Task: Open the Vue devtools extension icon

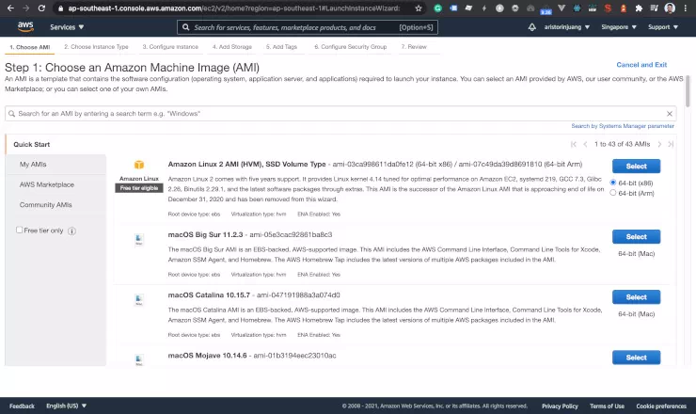Action: [x=562, y=8]
